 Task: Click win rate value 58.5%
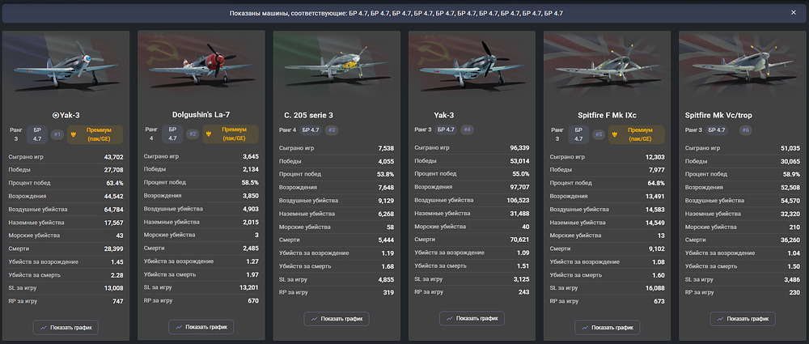coord(250,183)
